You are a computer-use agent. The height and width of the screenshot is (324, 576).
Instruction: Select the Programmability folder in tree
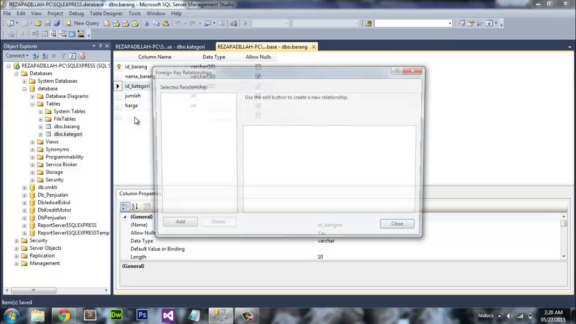pos(64,157)
